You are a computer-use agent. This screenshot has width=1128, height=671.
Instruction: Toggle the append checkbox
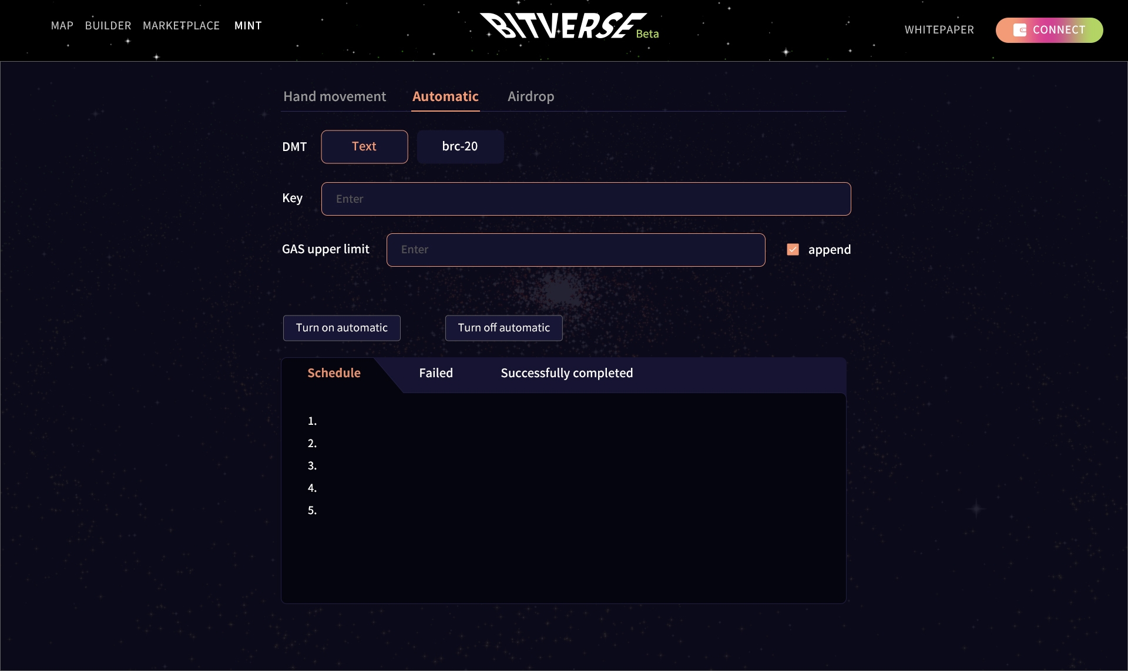pyautogui.click(x=793, y=250)
